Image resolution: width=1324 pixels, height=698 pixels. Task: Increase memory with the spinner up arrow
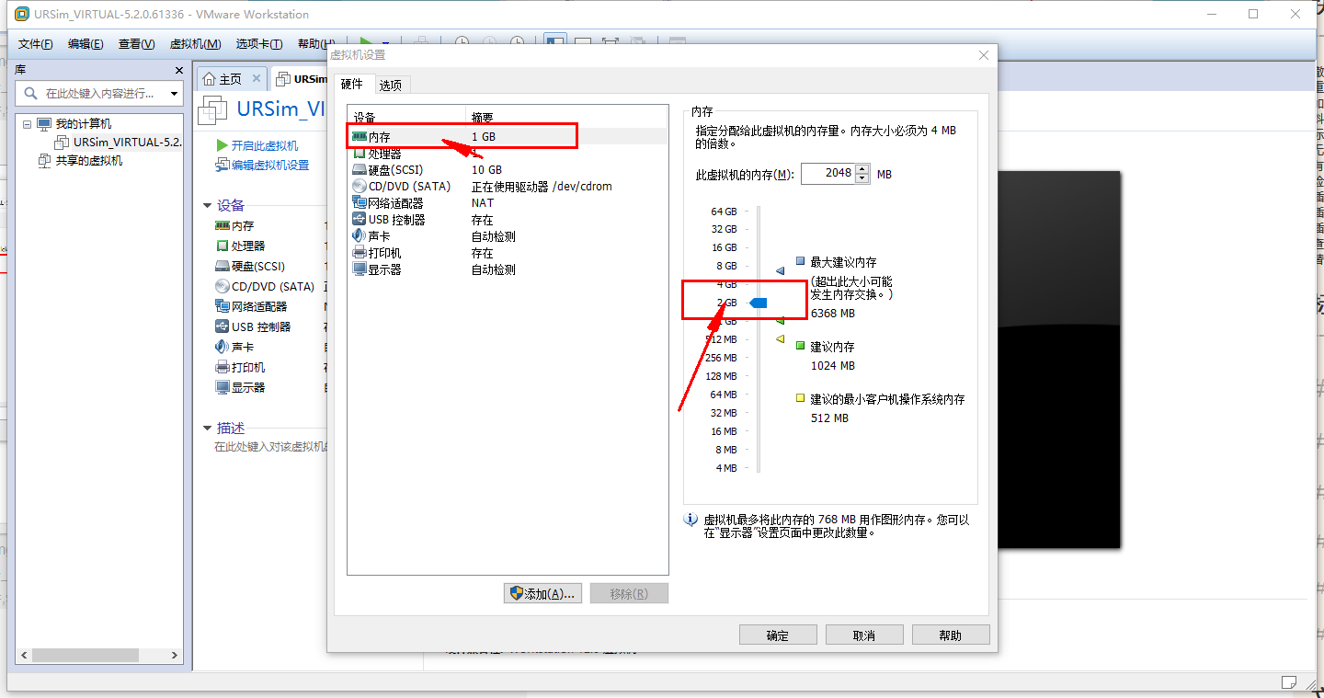point(862,169)
